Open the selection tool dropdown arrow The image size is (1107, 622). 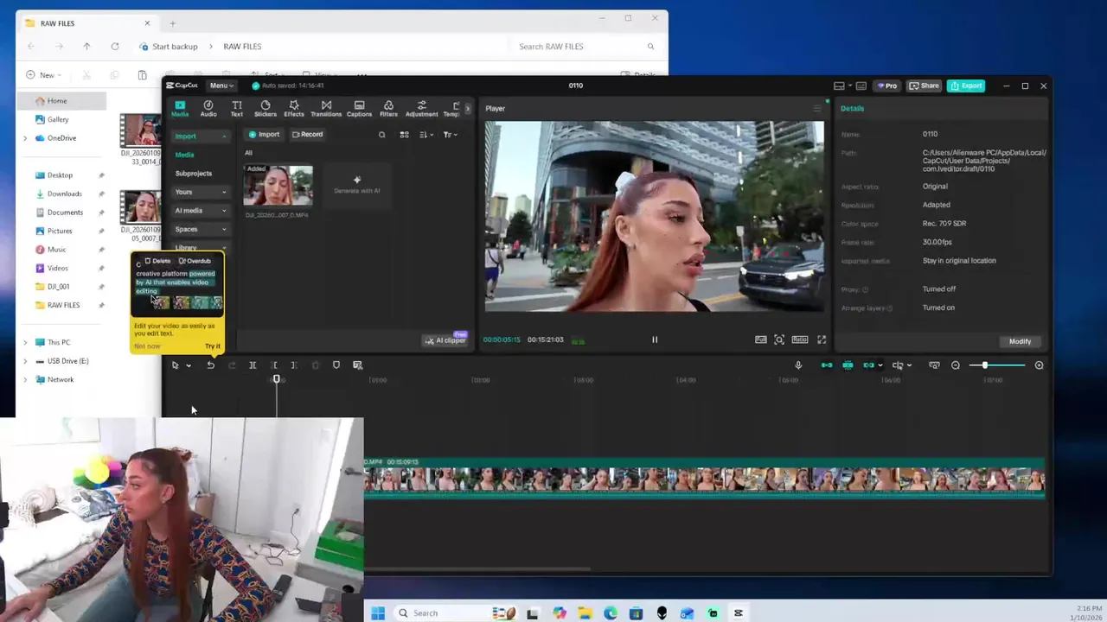(189, 365)
